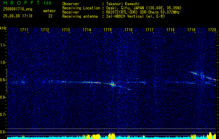Viewport: 219px width, 139px height.
Task: Click the 1718 time marker label
Action: (170, 30)
